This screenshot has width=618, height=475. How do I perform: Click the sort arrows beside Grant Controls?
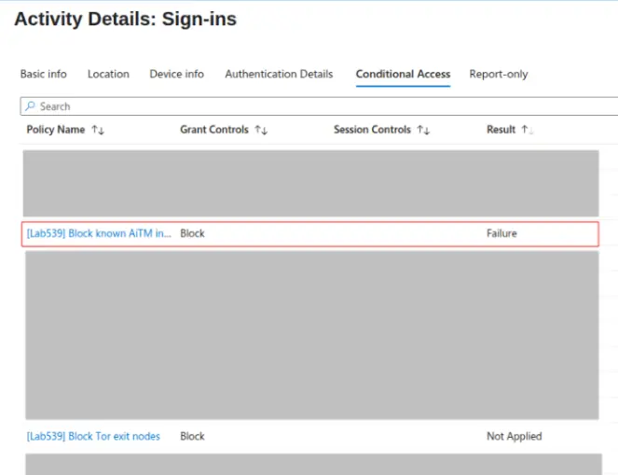pyautogui.click(x=261, y=131)
